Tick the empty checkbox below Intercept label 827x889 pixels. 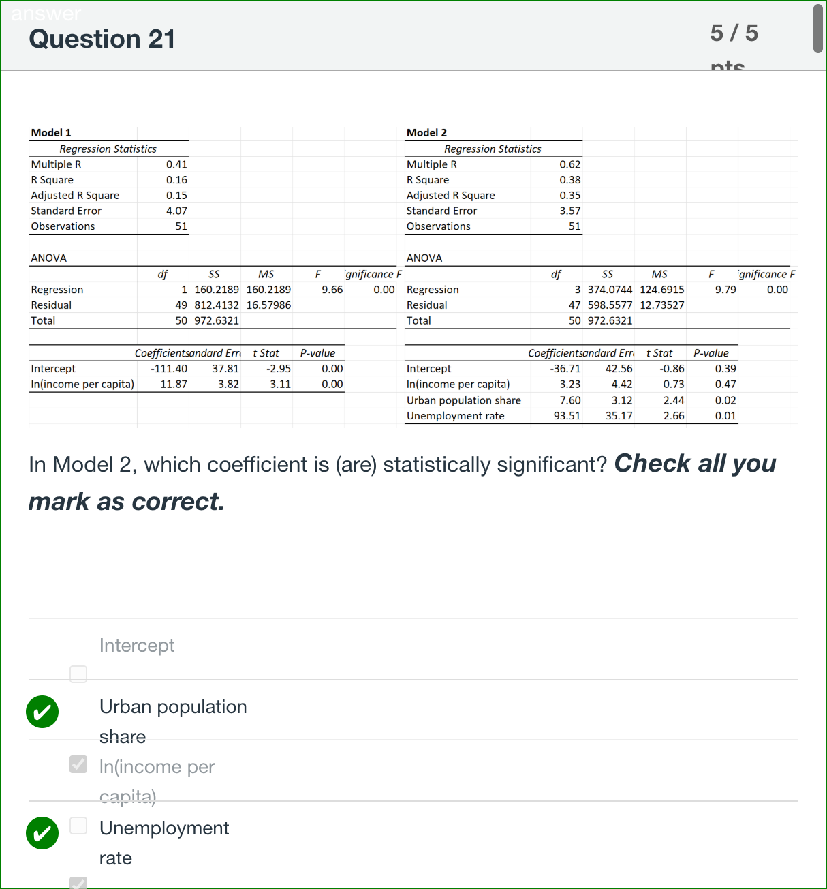tap(78, 674)
